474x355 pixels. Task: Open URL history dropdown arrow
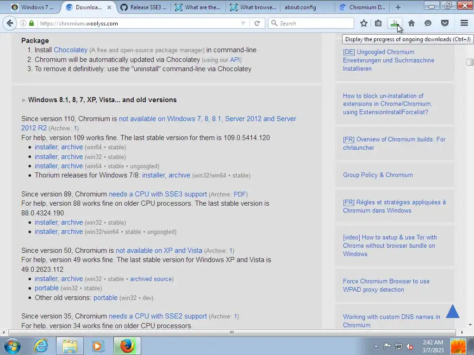(243, 23)
